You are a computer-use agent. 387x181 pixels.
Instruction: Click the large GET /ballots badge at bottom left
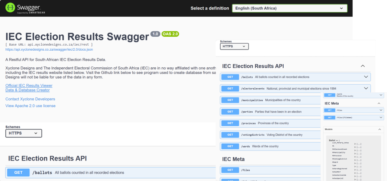tap(18, 172)
